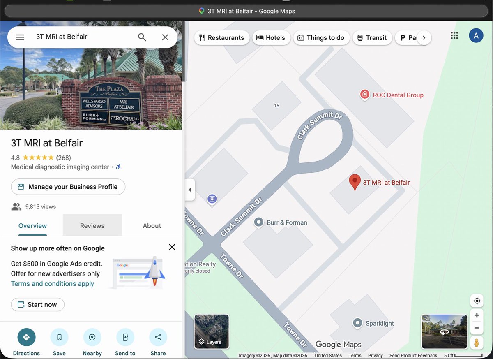Select the Things to do chip
The height and width of the screenshot is (359, 493).
click(x=321, y=37)
